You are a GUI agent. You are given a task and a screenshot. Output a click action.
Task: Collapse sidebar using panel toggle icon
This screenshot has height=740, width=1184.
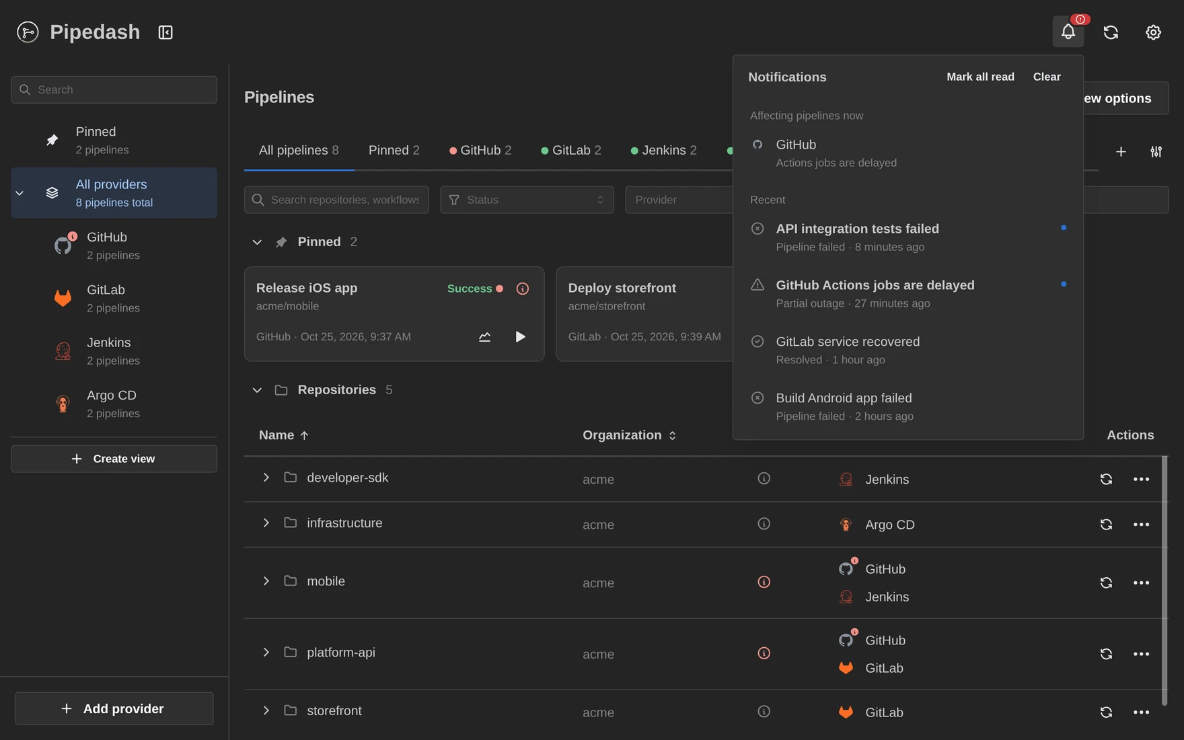click(165, 32)
